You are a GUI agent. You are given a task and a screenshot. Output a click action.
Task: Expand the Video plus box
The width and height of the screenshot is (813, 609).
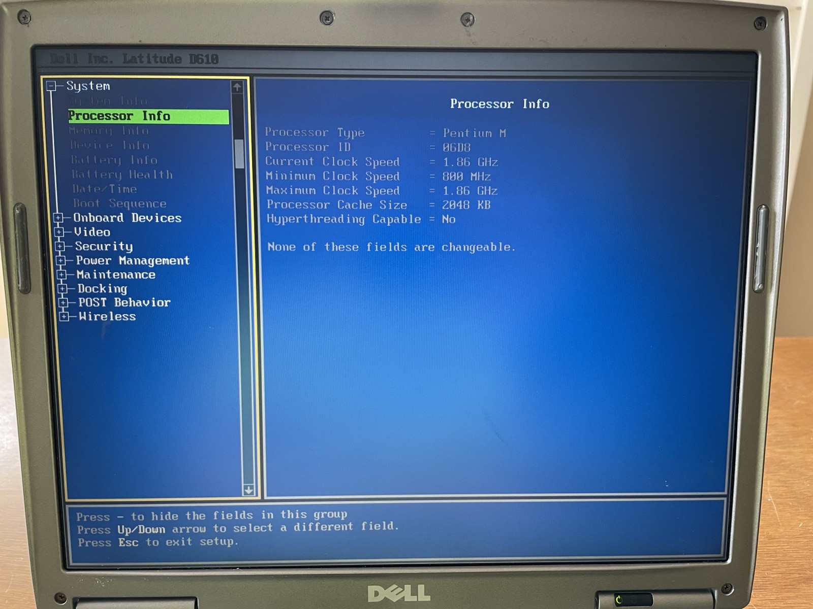coord(59,232)
